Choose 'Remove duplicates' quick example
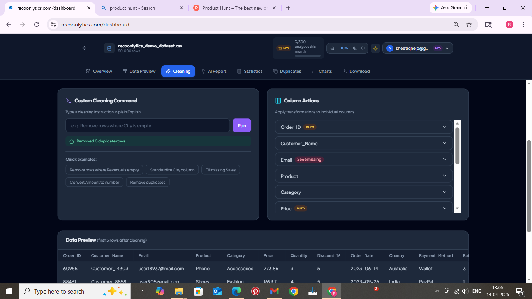This screenshot has width=532, height=299. 148,182
